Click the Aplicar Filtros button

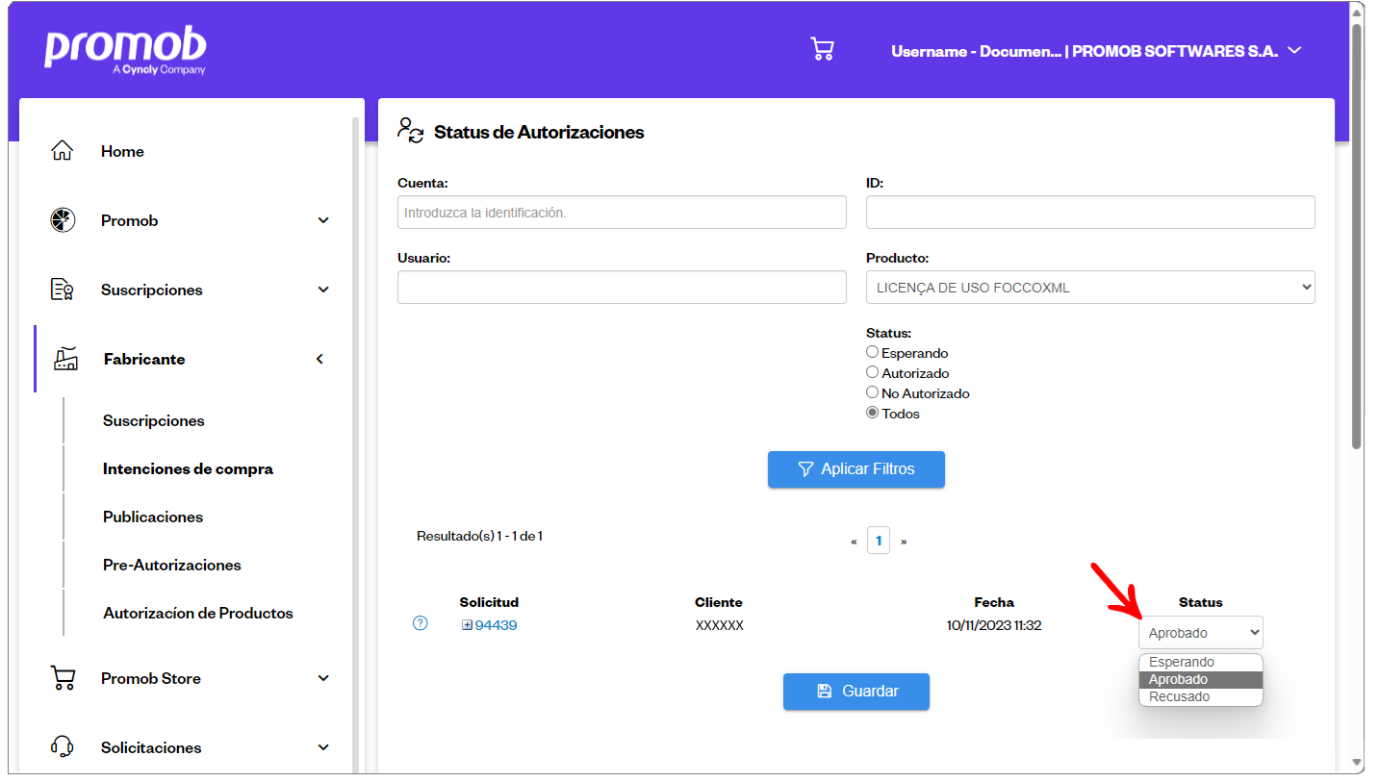(x=856, y=469)
